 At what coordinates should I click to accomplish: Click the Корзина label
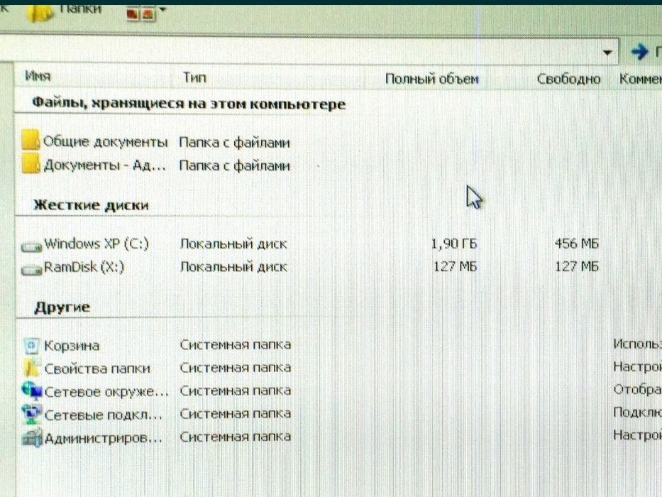tap(72, 346)
